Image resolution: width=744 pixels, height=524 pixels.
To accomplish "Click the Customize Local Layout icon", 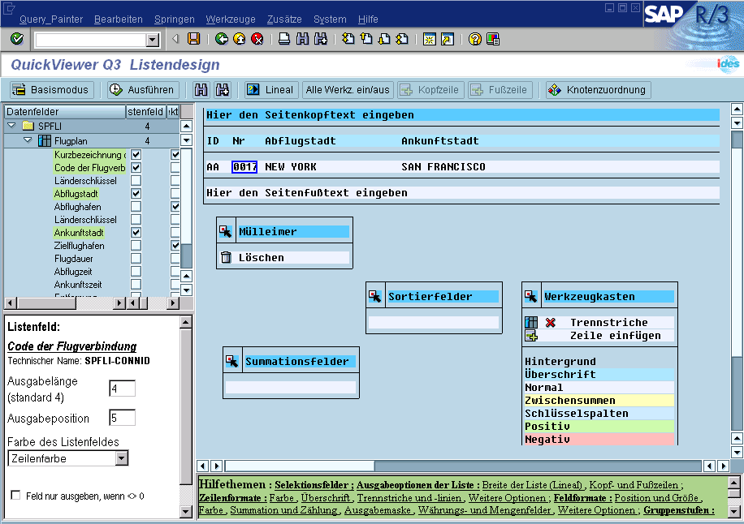I will (493, 39).
